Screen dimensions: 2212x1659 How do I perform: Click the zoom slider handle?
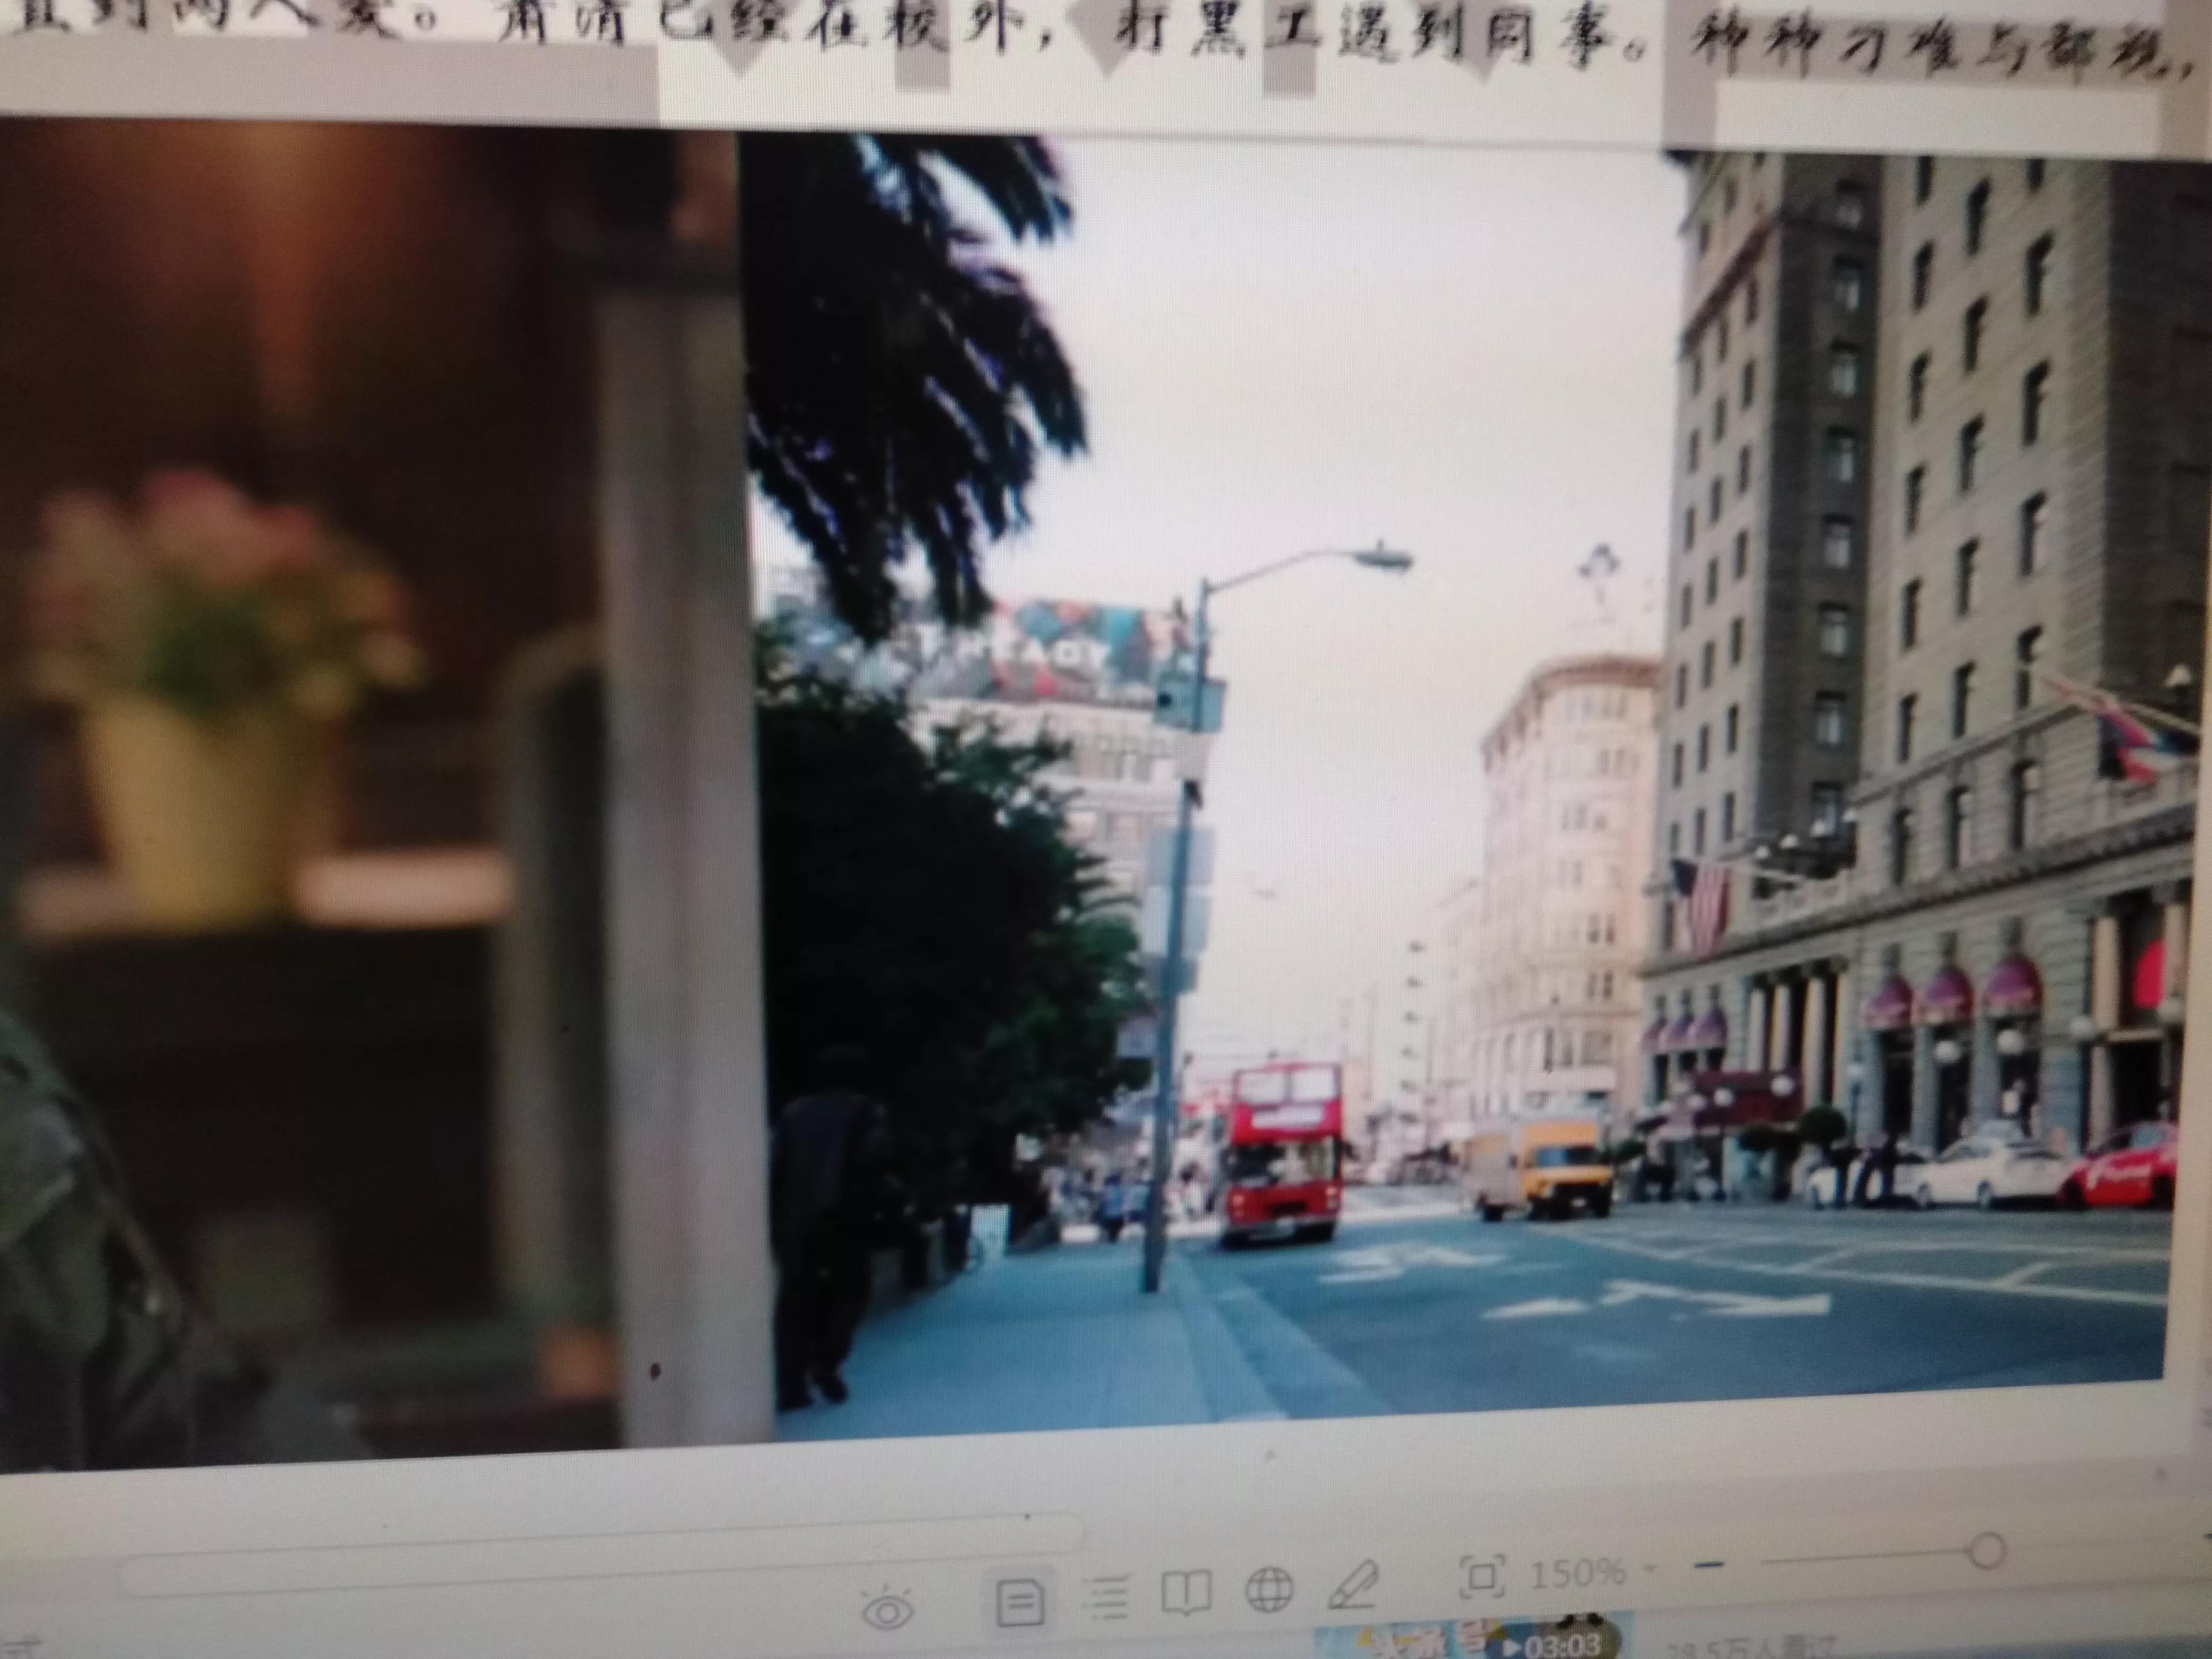tap(1987, 1552)
